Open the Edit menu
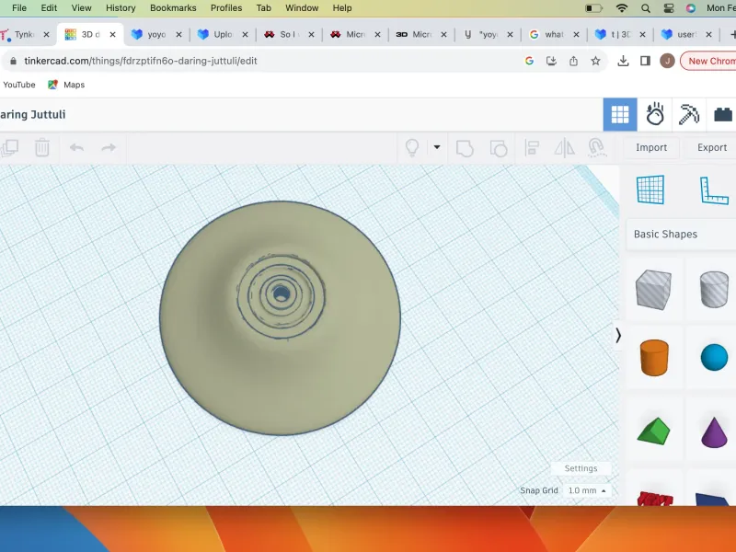 pos(49,8)
